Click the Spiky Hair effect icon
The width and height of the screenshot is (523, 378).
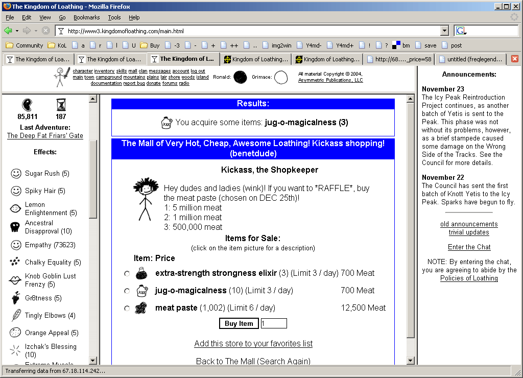16,191
